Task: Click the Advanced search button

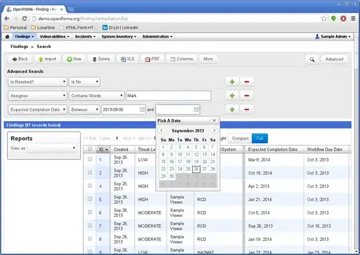Action: click(x=334, y=59)
